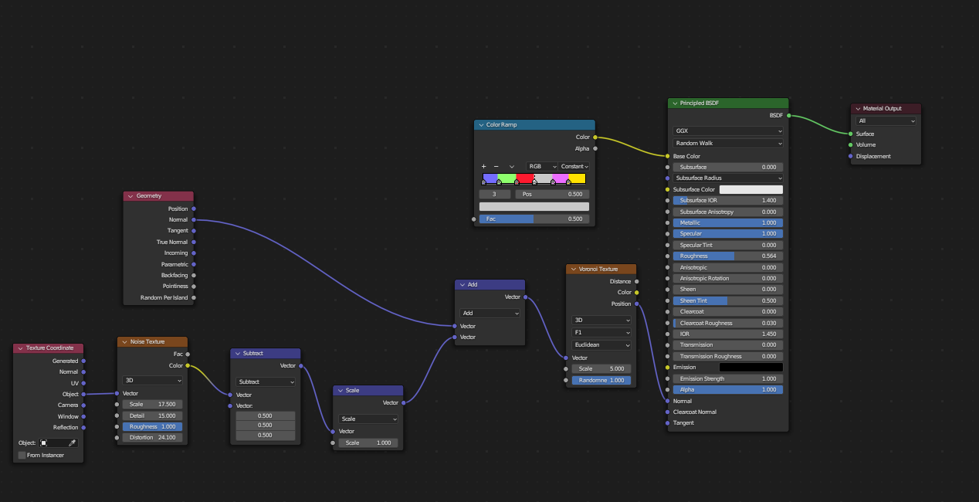The height and width of the screenshot is (502, 979).
Task: Click Principled BSDF Tangent input socket
Action: [x=667, y=422]
